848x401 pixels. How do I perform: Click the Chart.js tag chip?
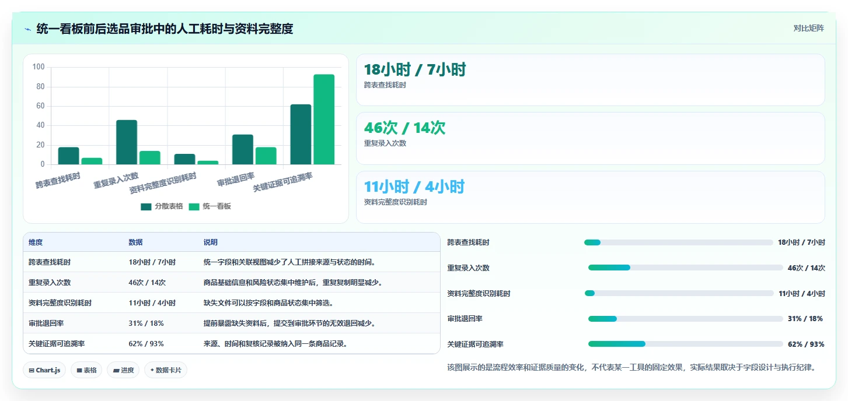pos(44,370)
